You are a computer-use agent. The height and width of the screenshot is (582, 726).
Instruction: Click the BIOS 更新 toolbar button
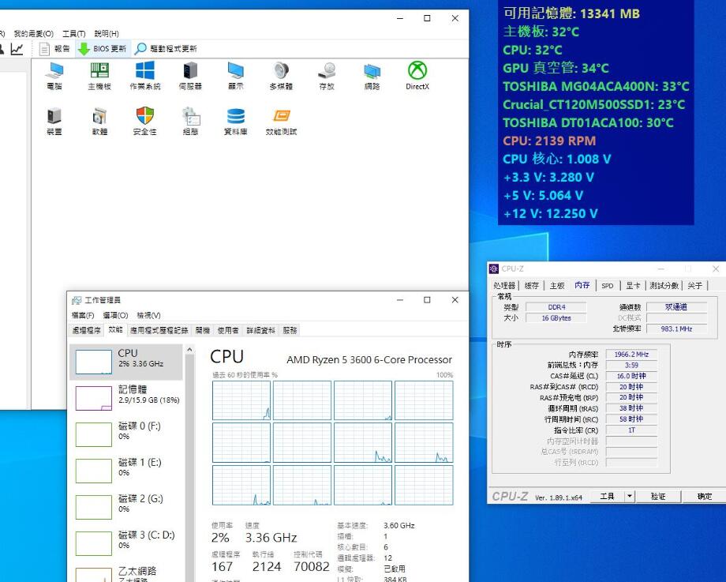click(103, 49)
